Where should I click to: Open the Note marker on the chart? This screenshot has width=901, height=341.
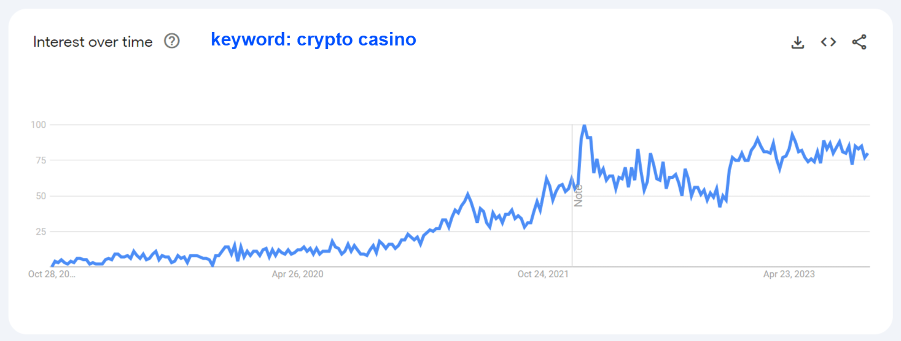click(578, 195)
